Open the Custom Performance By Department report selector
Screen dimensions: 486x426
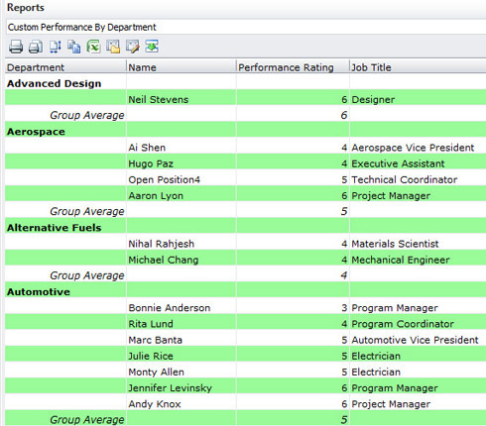tap(246, 27)
